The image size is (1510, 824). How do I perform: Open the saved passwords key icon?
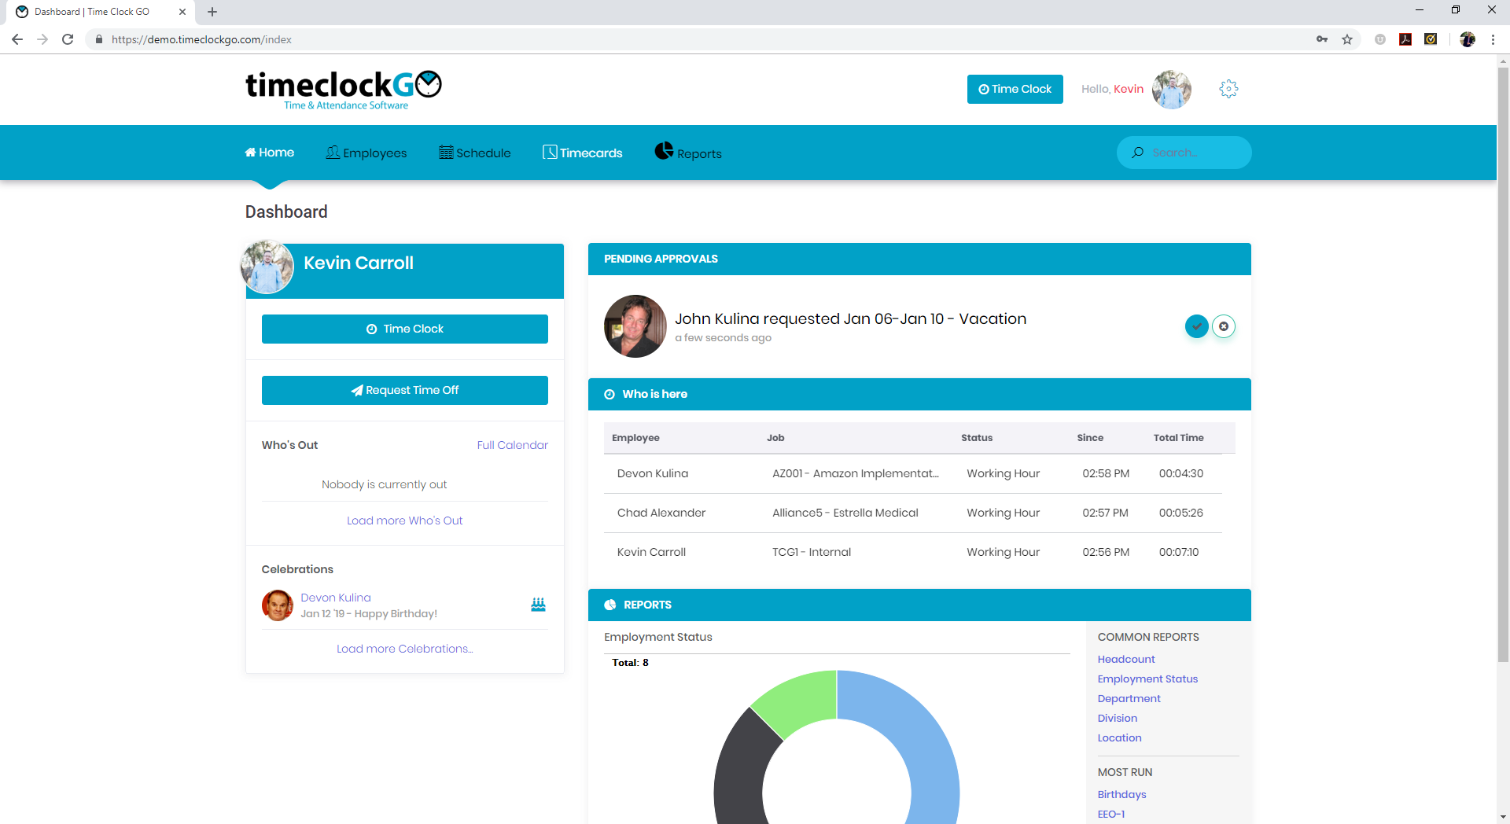[x=1322, y=39]
